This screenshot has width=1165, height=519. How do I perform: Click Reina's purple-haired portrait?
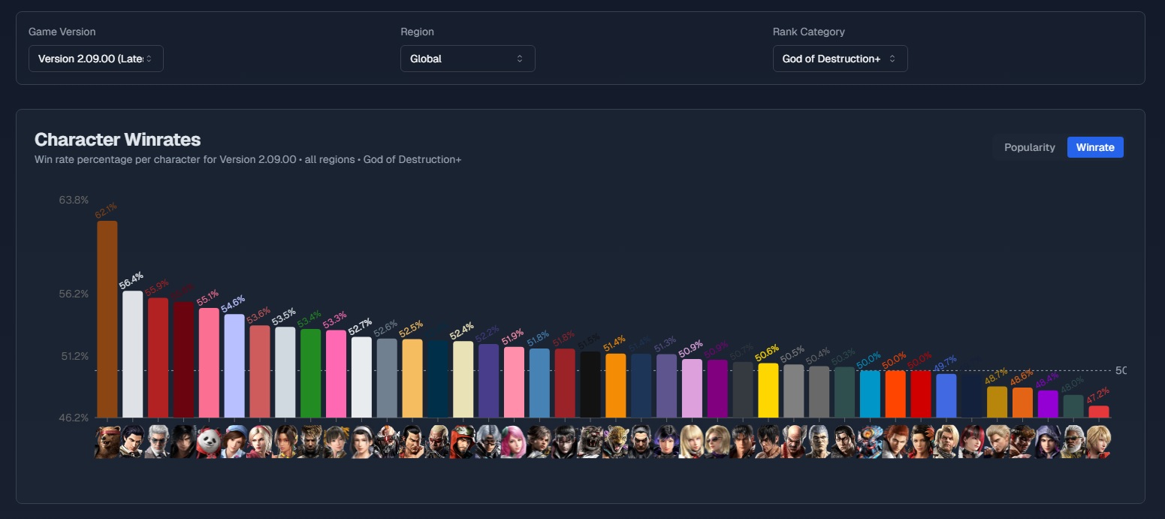(666, 442)
